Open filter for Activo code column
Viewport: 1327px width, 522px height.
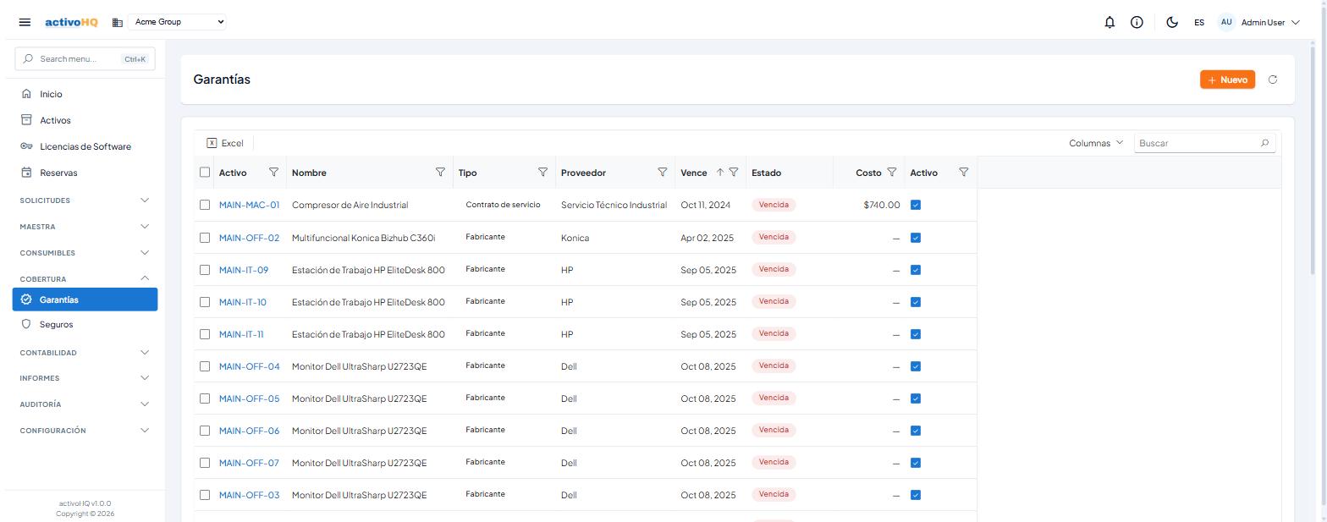273,173
